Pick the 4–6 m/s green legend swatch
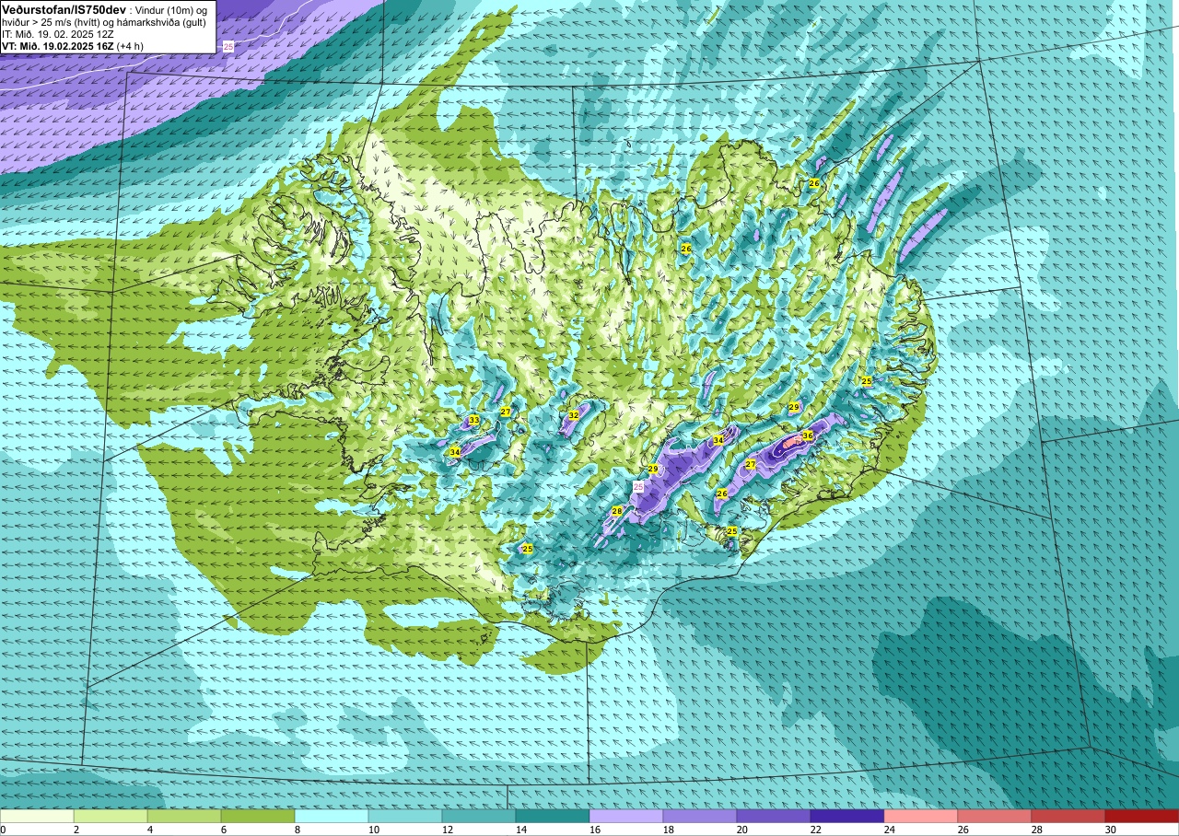 pos(184,816)
